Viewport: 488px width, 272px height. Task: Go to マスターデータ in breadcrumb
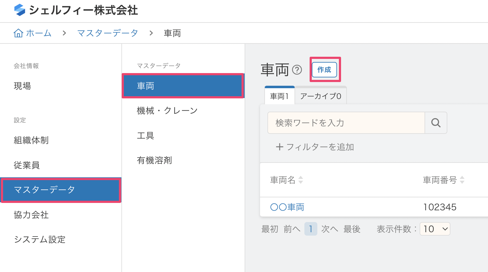pyautogui.click(x=108, y=33)
